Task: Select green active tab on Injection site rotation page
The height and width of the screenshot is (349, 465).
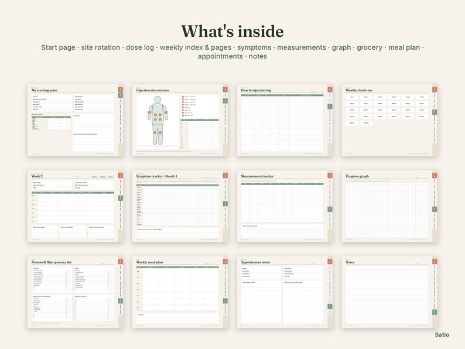Action: click(x=225, y=101)
